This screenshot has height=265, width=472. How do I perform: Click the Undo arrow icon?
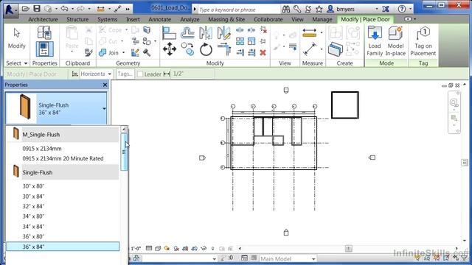pos(64,9)
